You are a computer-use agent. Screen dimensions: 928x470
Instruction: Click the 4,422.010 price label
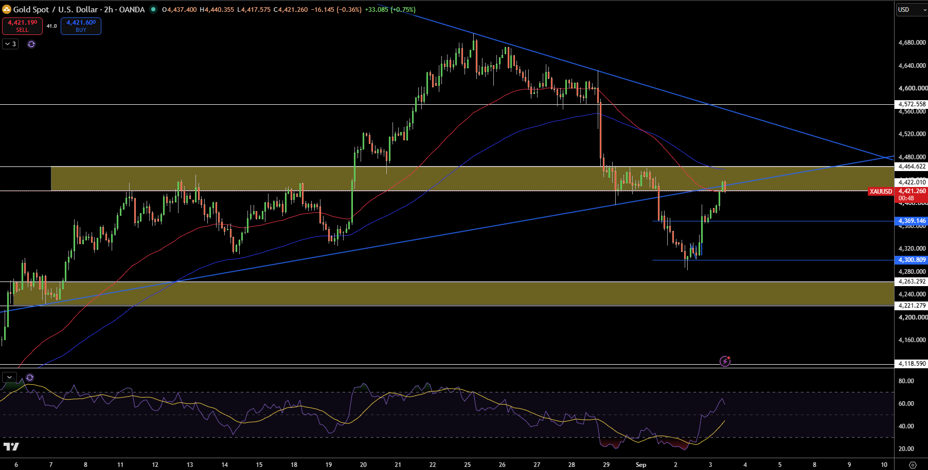912,182
